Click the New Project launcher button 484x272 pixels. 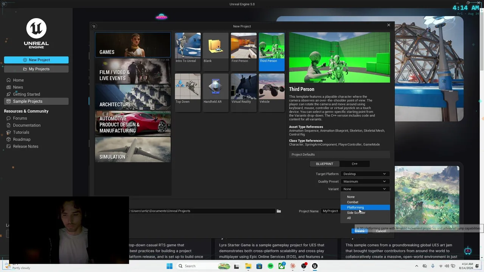[x=36, y=60]
